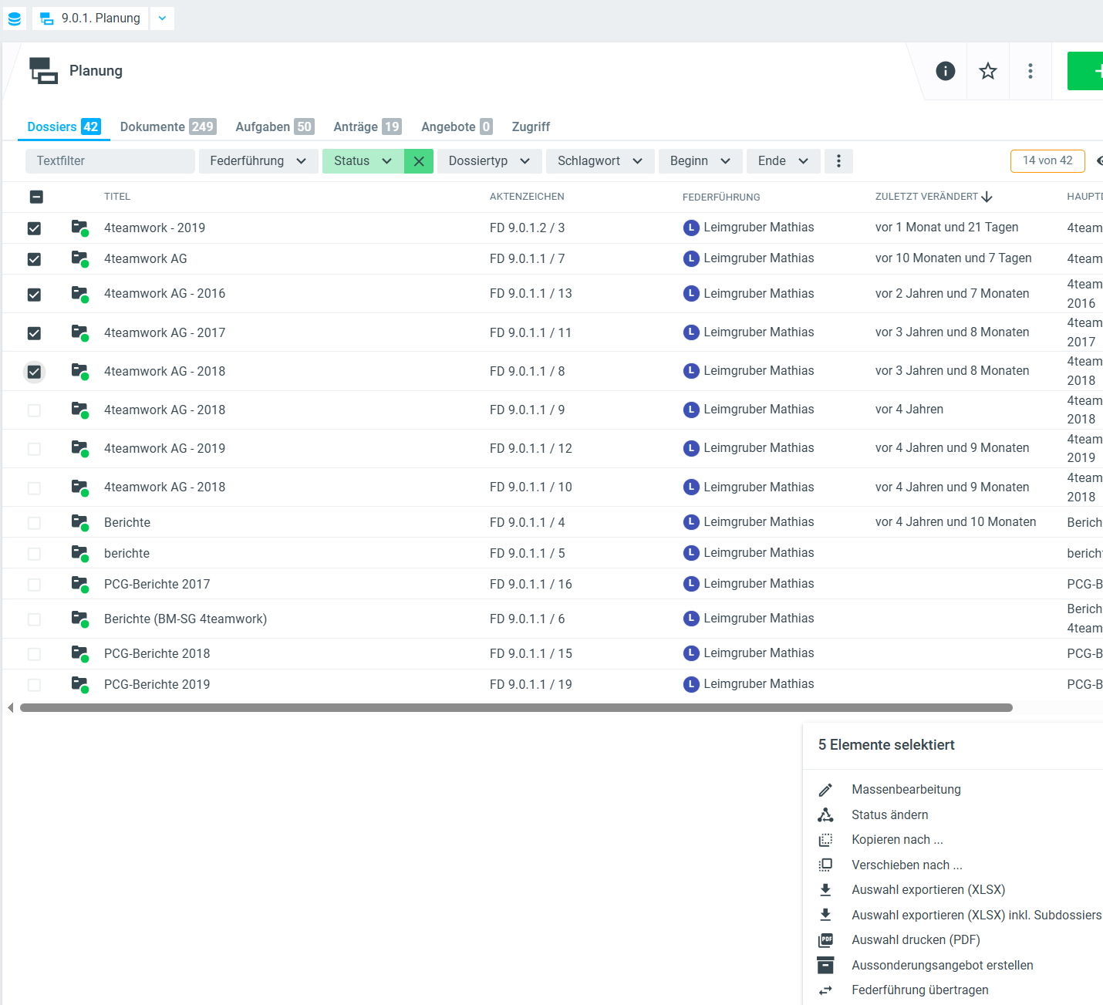Clear the Status filter with X

click(419, 161)
